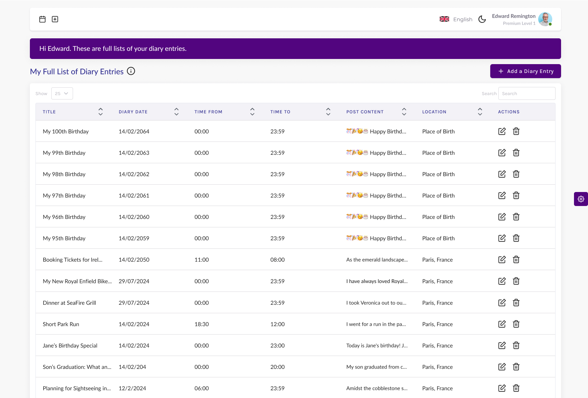The image size is (588, 398).
Task: Click the Add a Diary Entry button
Action: 525,71
